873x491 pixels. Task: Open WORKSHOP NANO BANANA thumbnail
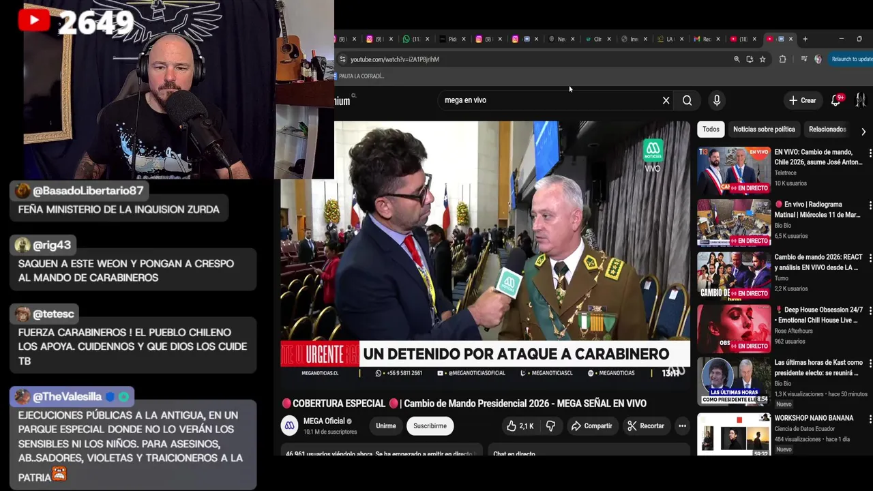tap(733, 434)
